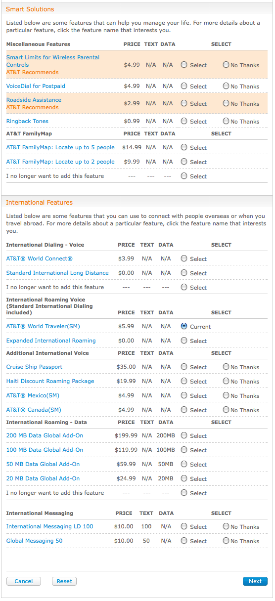Select the Cruise Ship Passport radio button

point(184,367)
